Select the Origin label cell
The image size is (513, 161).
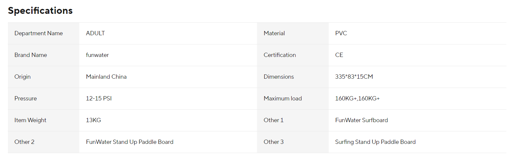[x=43, y=77]
